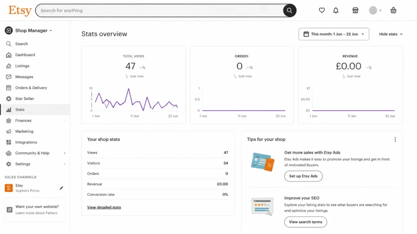Click the Integrations grid icon

click(9, 142)
